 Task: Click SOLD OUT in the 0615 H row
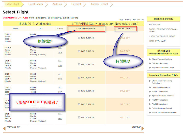125,51
